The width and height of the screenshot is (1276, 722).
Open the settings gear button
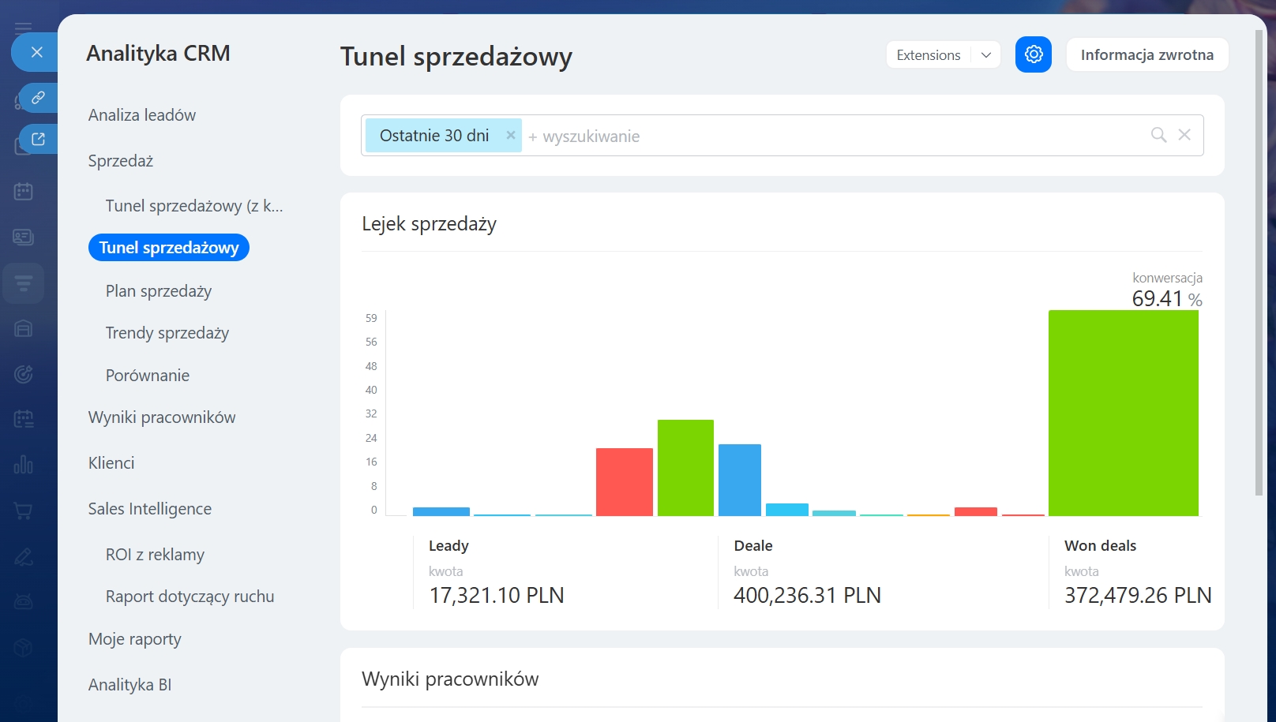click(1033, 54)
